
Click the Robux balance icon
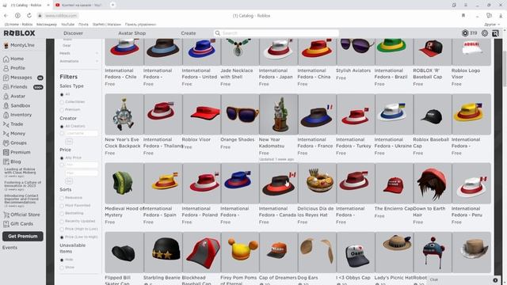(465, 33)
